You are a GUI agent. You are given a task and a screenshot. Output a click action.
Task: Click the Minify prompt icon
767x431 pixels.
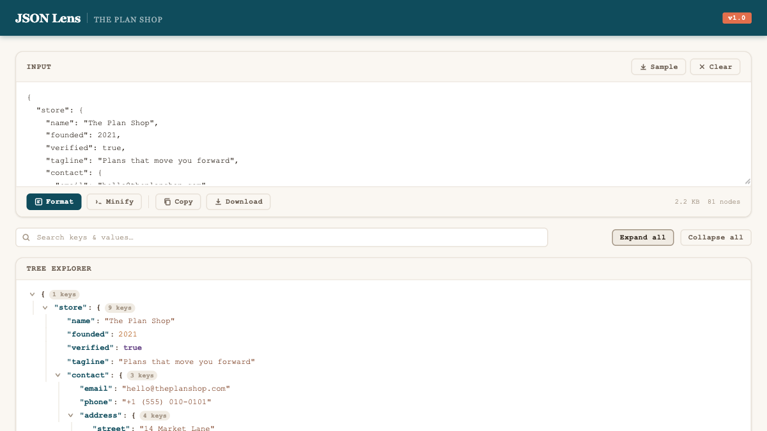98,202
